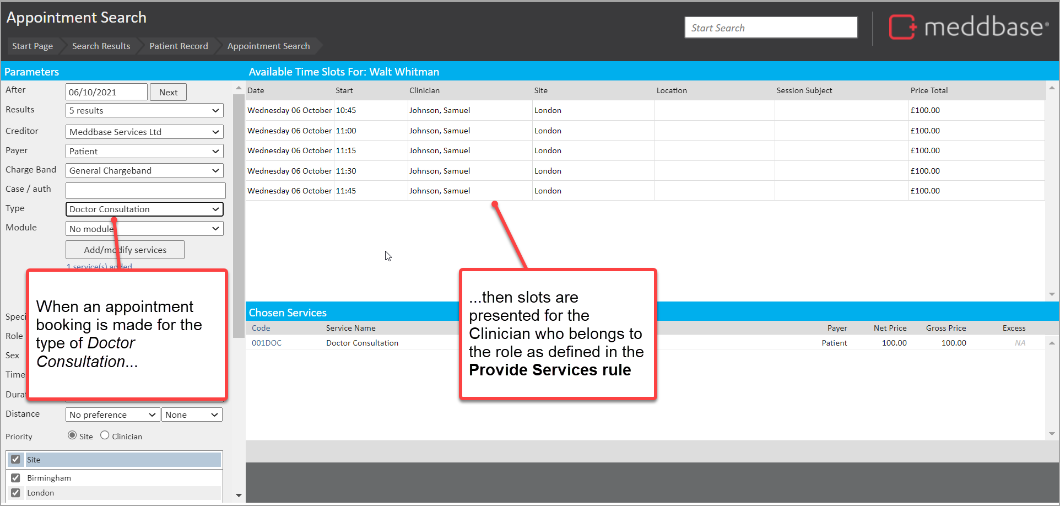Click the Start Search field
The image size is (1060, 506).
pyautogui.click(x=771, y=28)
